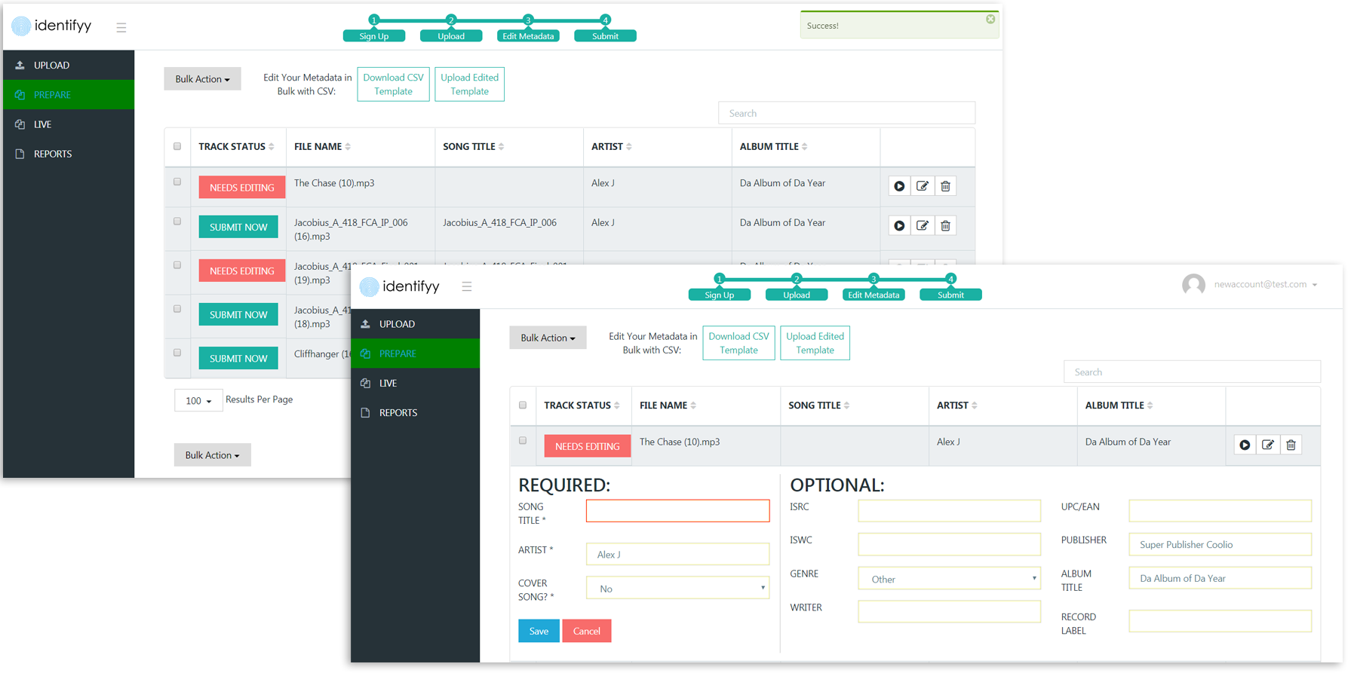The width and height of the screenshot is (1348, 673).
Task: Edit The Chase (10).mp3 row in back window
Action: point(923,186)
